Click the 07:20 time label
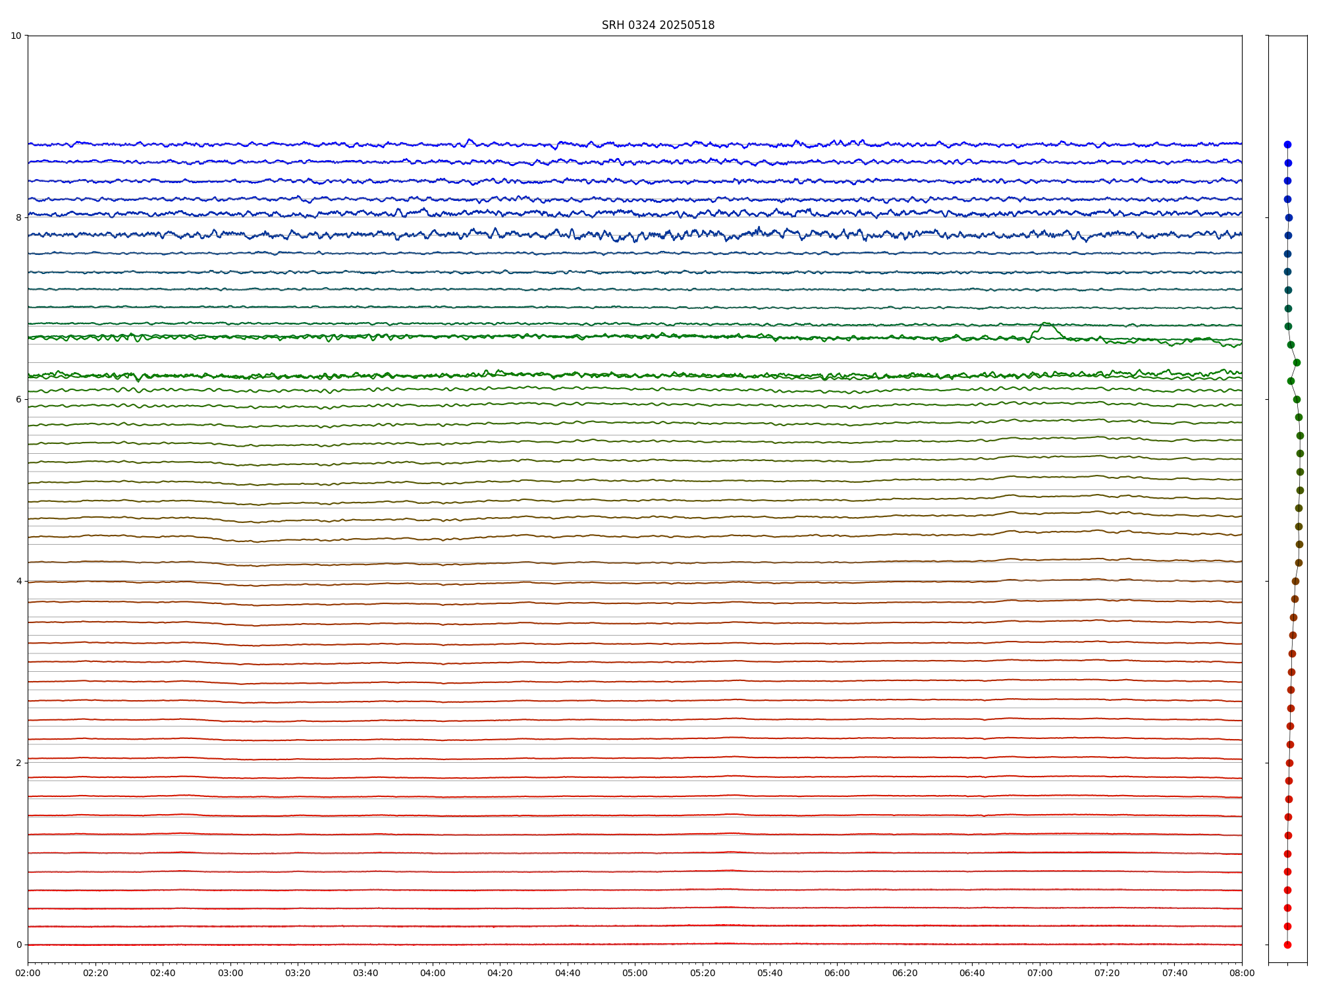Image resolution: width=1317 pixels, height=988 pixels. [1107, 973]
